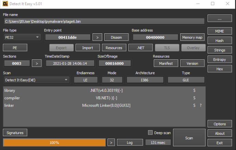The width and height of the screenshot is (236, 150).
Task: Click the arrow button next to progress bar
Action: tap(111, 142)
